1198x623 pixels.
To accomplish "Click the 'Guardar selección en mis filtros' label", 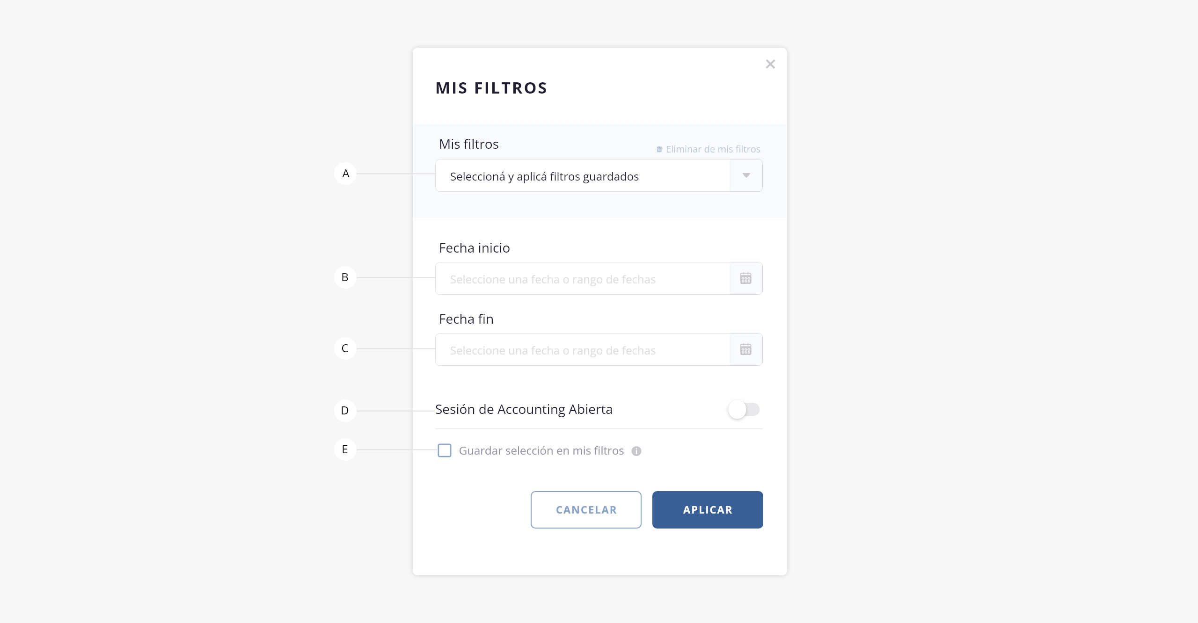I will coord(541,451).
